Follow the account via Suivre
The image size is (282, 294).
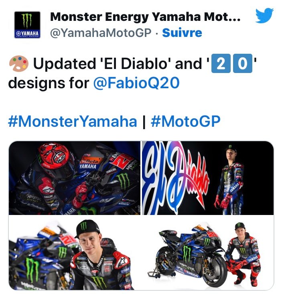[x=182, y=33]
